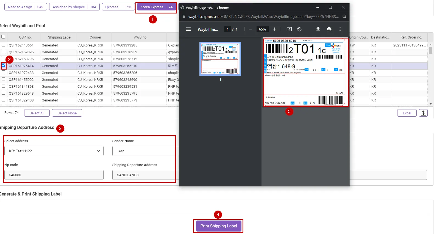Open the PDF viewer sidebar menu

coord(188,29)
